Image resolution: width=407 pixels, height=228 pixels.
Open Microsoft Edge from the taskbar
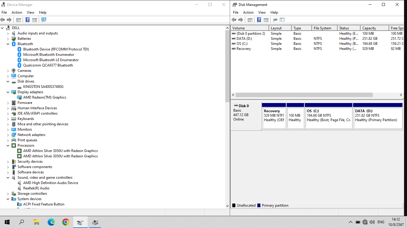[51, 222]
